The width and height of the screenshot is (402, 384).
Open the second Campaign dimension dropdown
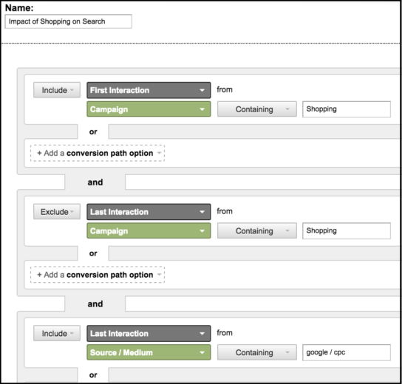pyautogui.click(x=149, y=231)
